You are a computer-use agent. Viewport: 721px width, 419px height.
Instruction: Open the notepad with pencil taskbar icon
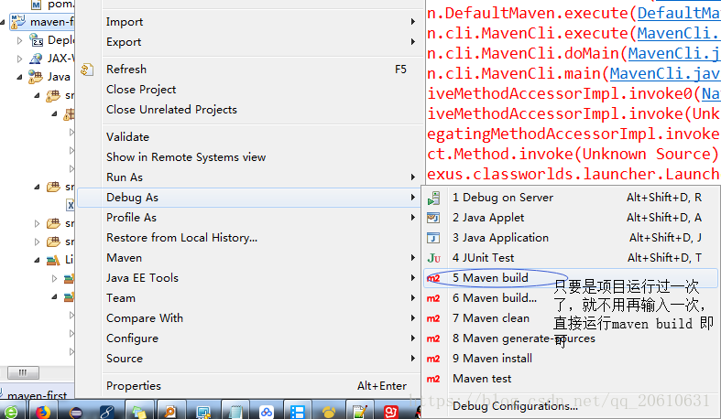pyautogui.click(x=360, y=412)
